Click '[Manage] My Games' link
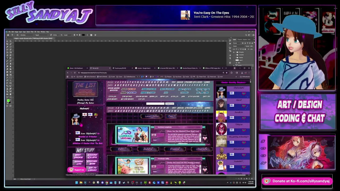Image resolution: width=340 pixels, height=191 pixels. [x=85, y=103]
